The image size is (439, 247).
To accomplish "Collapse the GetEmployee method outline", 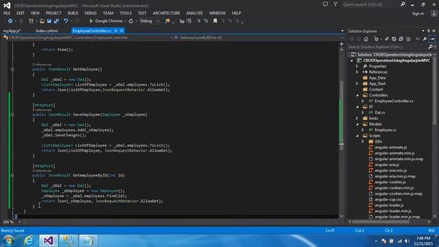I will coord(12,69).
